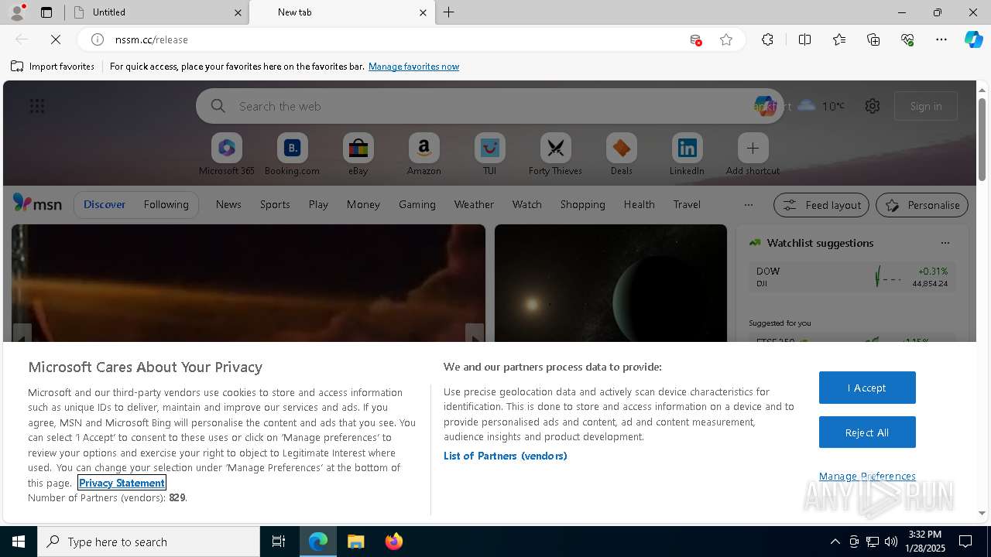Screen dimensions: 991x557
Task: Select the Following feed tab
Action: (x=166, y=204)
